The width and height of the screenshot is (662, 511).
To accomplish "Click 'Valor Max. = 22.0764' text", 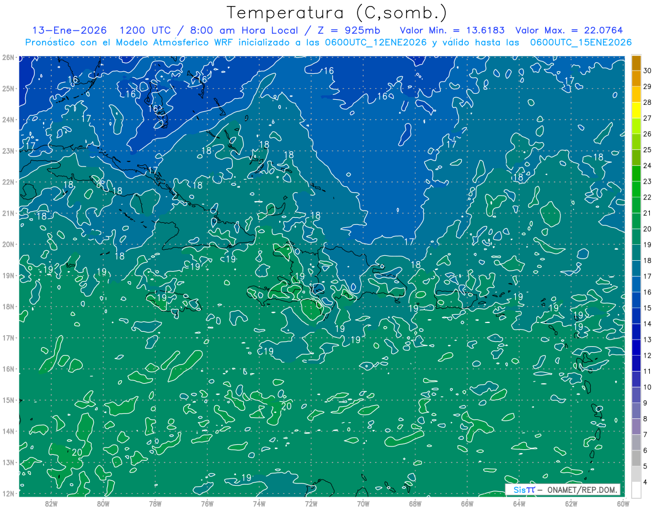I will click(569, 31).
